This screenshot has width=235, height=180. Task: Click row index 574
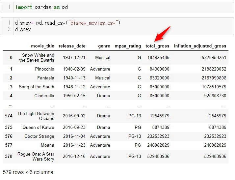click(9, 116)
